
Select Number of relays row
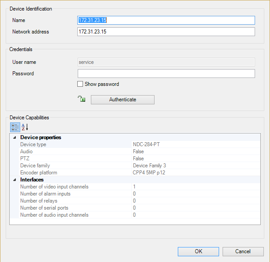coord(140,201)
